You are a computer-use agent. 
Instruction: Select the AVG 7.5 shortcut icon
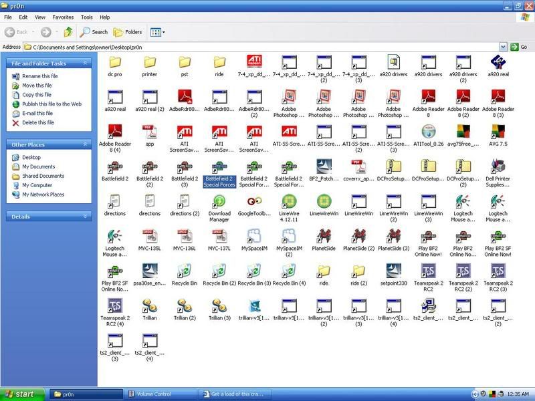[498, 132]
